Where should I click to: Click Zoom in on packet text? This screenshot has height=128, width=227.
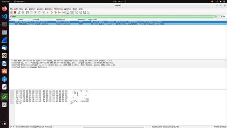[77, 12]
